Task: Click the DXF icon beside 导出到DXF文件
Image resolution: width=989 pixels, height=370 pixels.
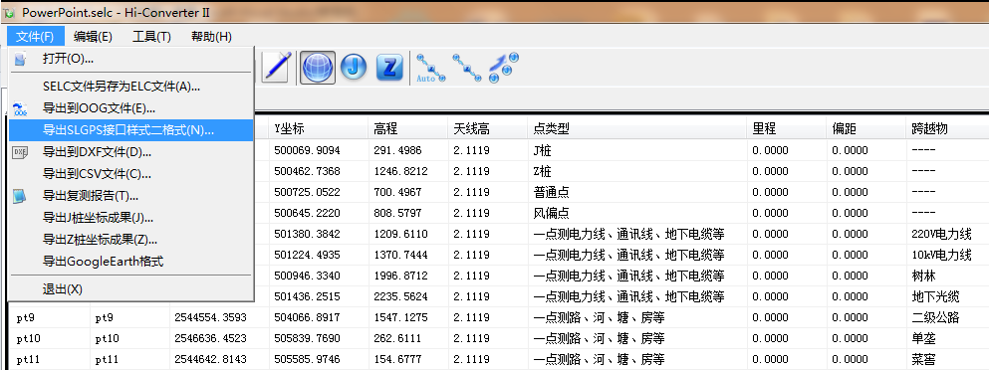Action: pyautogui.click(x=20, y=152)
